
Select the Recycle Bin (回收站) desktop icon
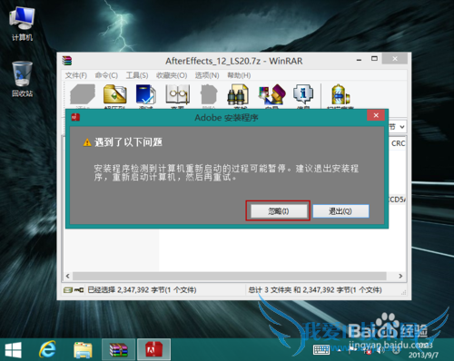click(22, 79)
